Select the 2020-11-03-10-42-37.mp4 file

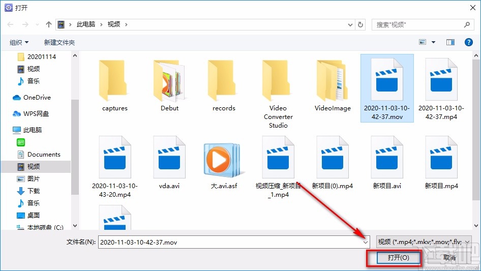[x=441, y=89]
